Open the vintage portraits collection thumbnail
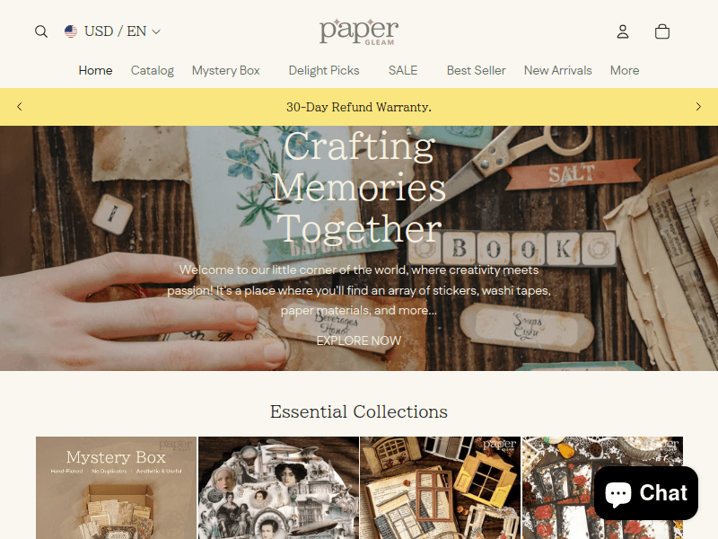This screenshot has height=539, width=718. pyautogui.click(x=278, y=488)
